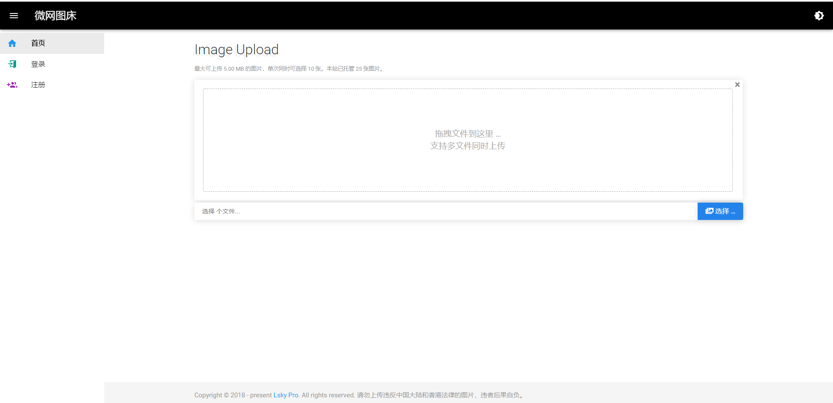
Task: Click the drag-and-drop file area
Action: tap(468, 140)
